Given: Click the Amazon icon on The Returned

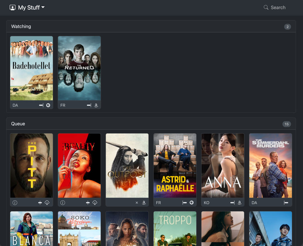Looking at the screenshot, I should click(96, 105).
